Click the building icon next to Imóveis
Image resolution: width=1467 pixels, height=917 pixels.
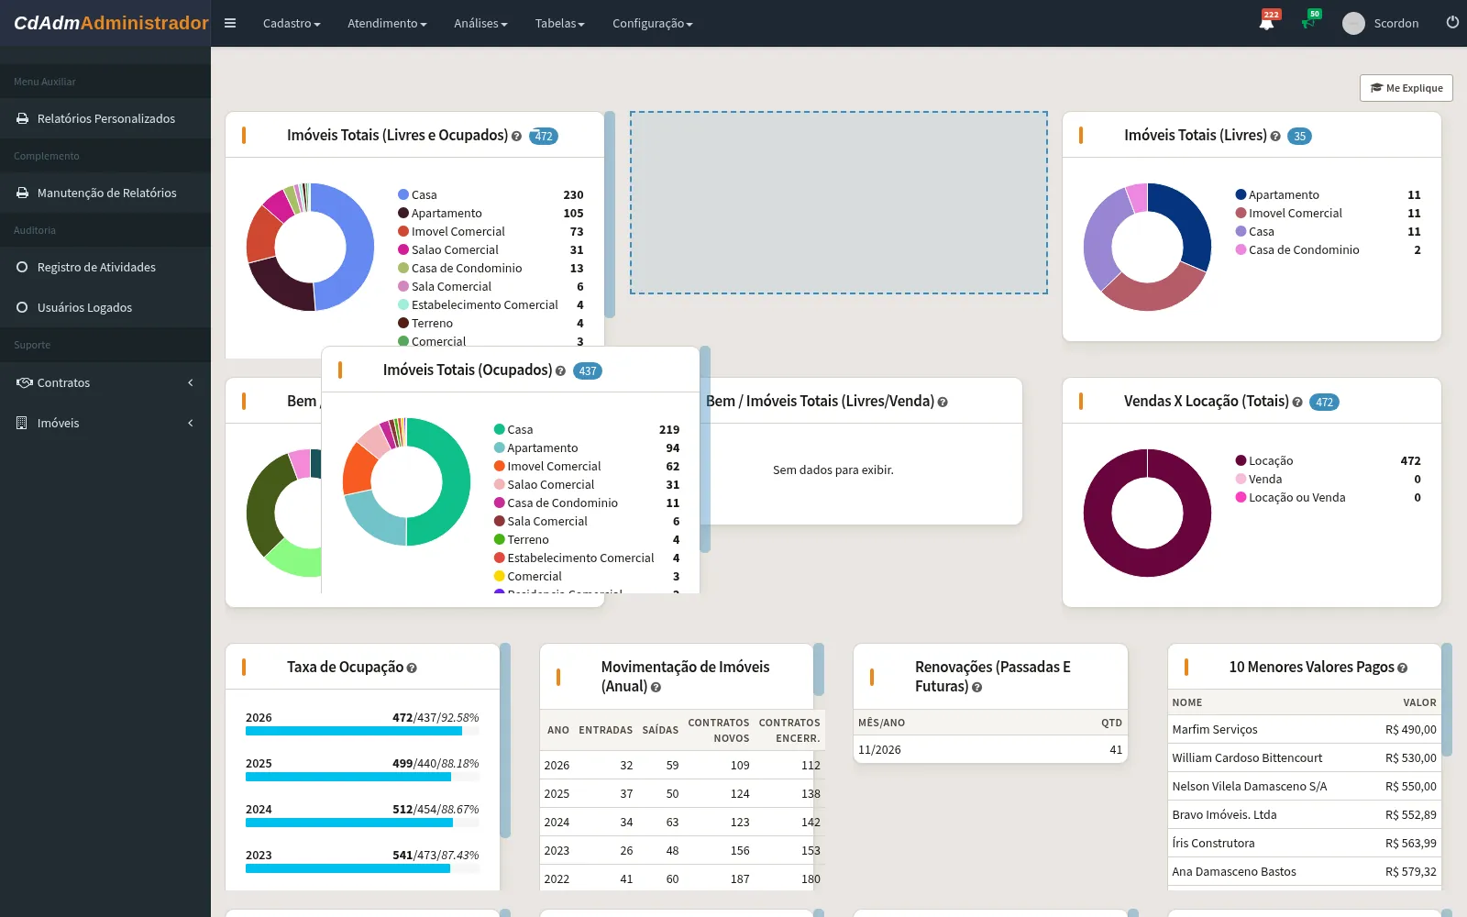tap(22, 423)
